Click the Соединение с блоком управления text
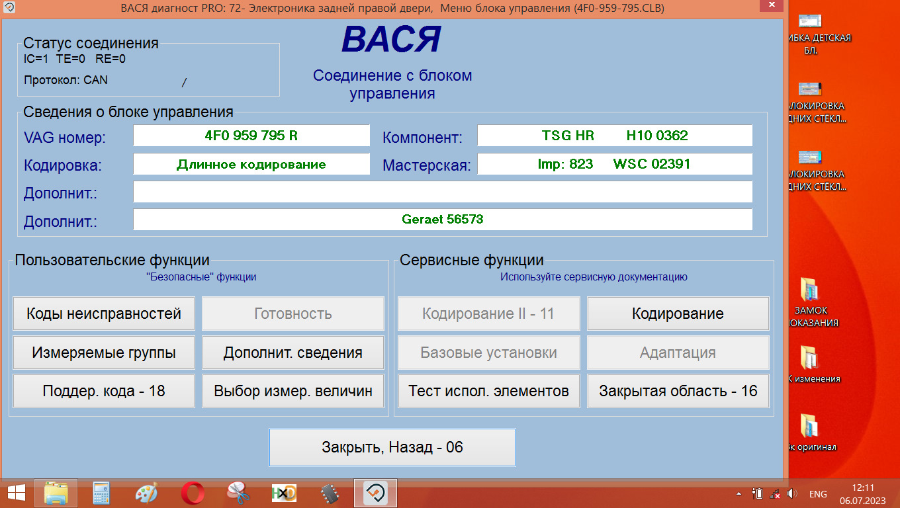This screenshot has width=900, height=508. tap(392, 85)
